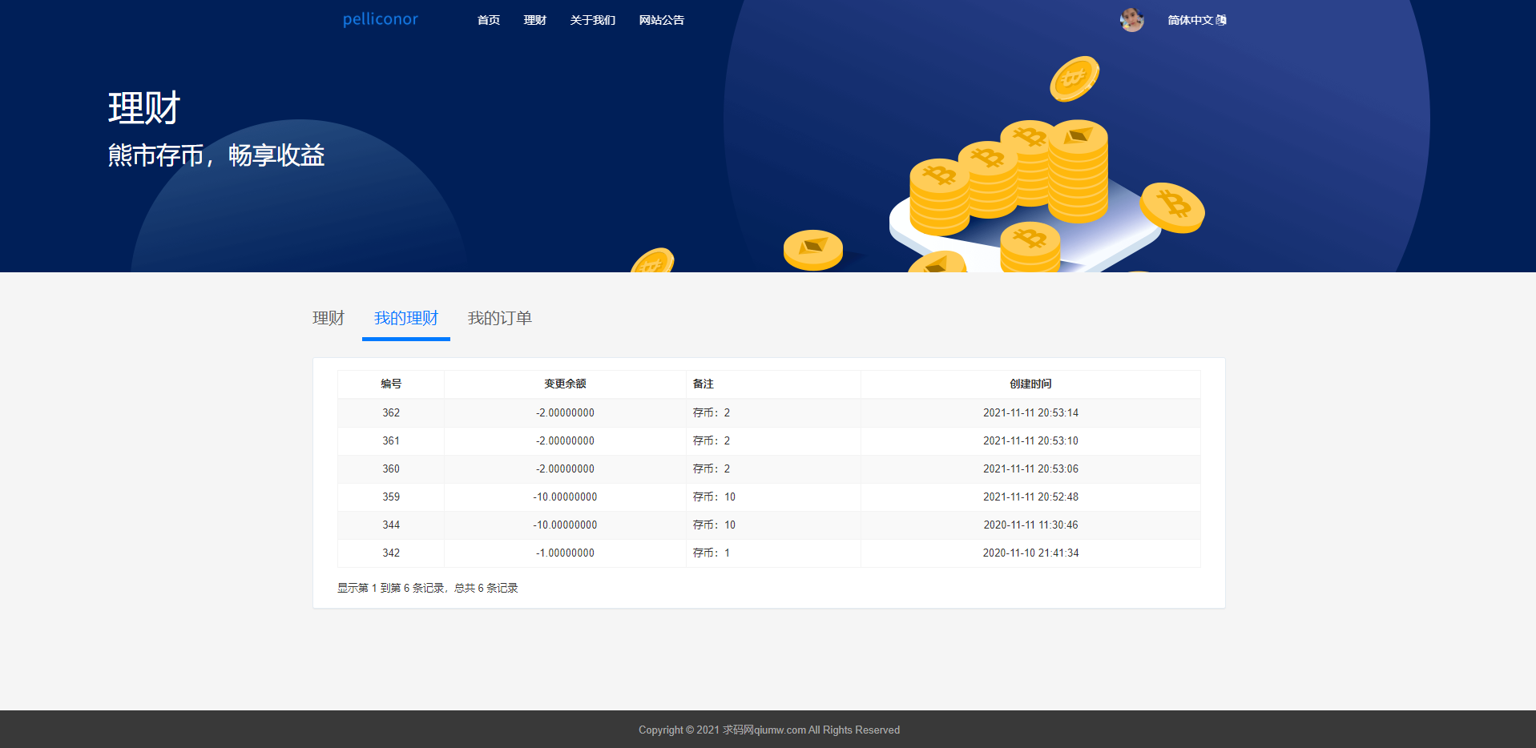Viewport: 1536px width, 748px height.
Task: Click the pelliconor site logo
Action: [381, 19]
